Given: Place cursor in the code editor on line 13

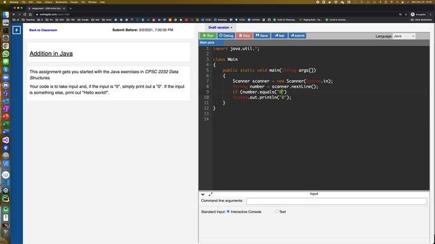Looking at the screenshot, I should 320,114.
